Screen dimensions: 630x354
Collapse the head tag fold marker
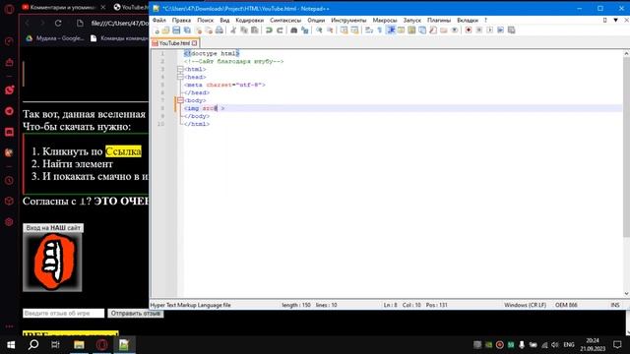tap(180, 77)
